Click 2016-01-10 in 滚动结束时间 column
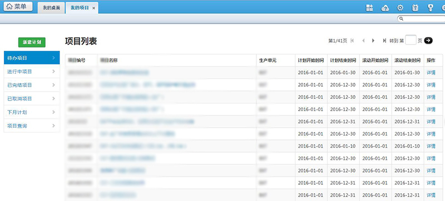445x201 pixels. pos(407,147)
